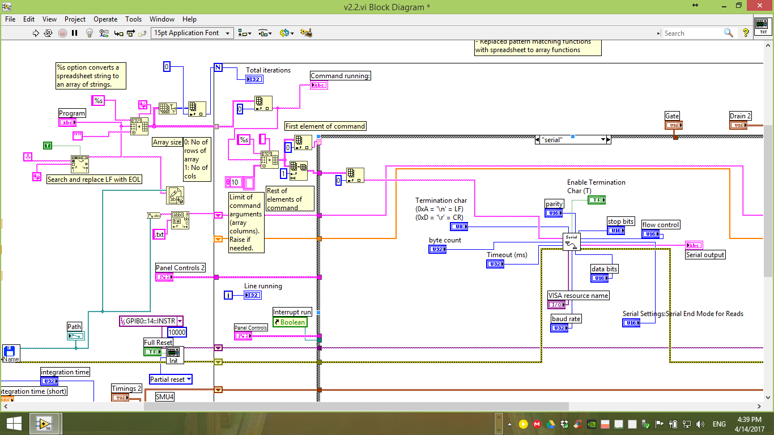
Task: Open the Align Objects dropdown
Action: click(x=245, y=33)
